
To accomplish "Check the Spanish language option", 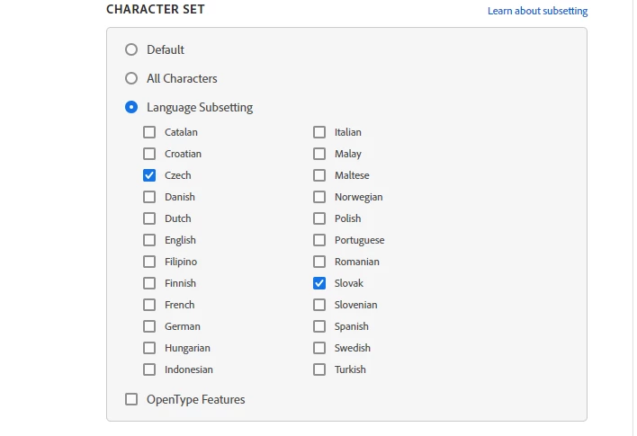I will coord(319,326).
